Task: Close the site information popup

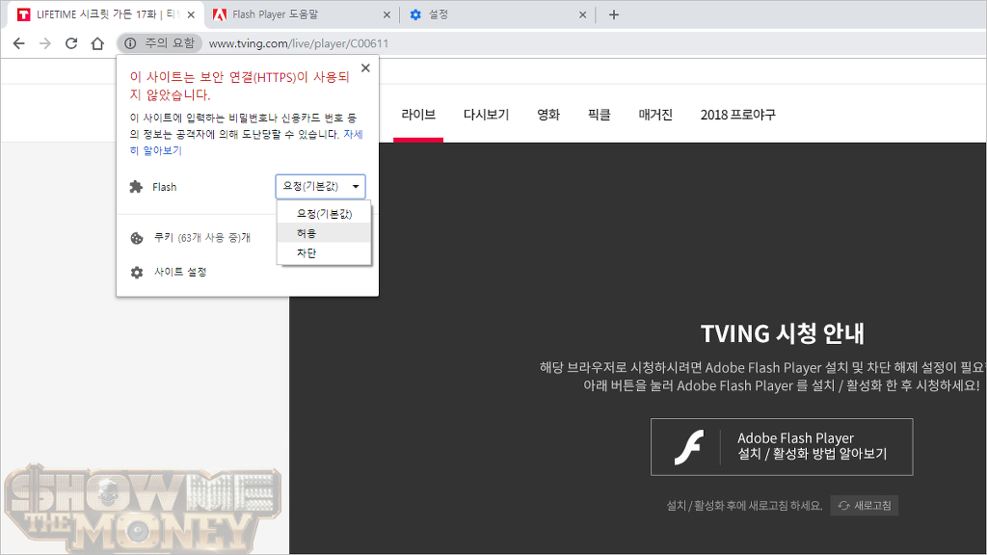Action: click(x=365, y=68)
